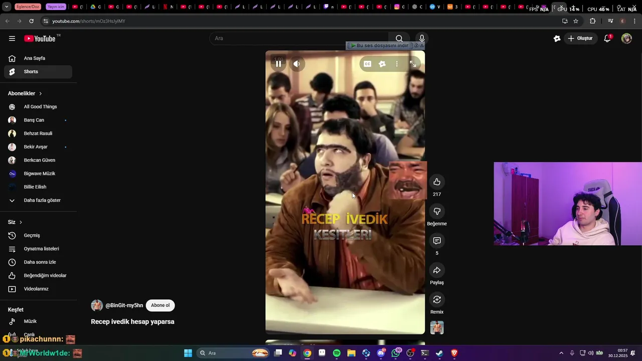Open Müzik under Keşfet
Image resolution: width=642 pixels, height=361 pixels.
coord(38,321)
